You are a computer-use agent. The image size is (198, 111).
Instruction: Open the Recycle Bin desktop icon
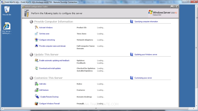point(7,10)
